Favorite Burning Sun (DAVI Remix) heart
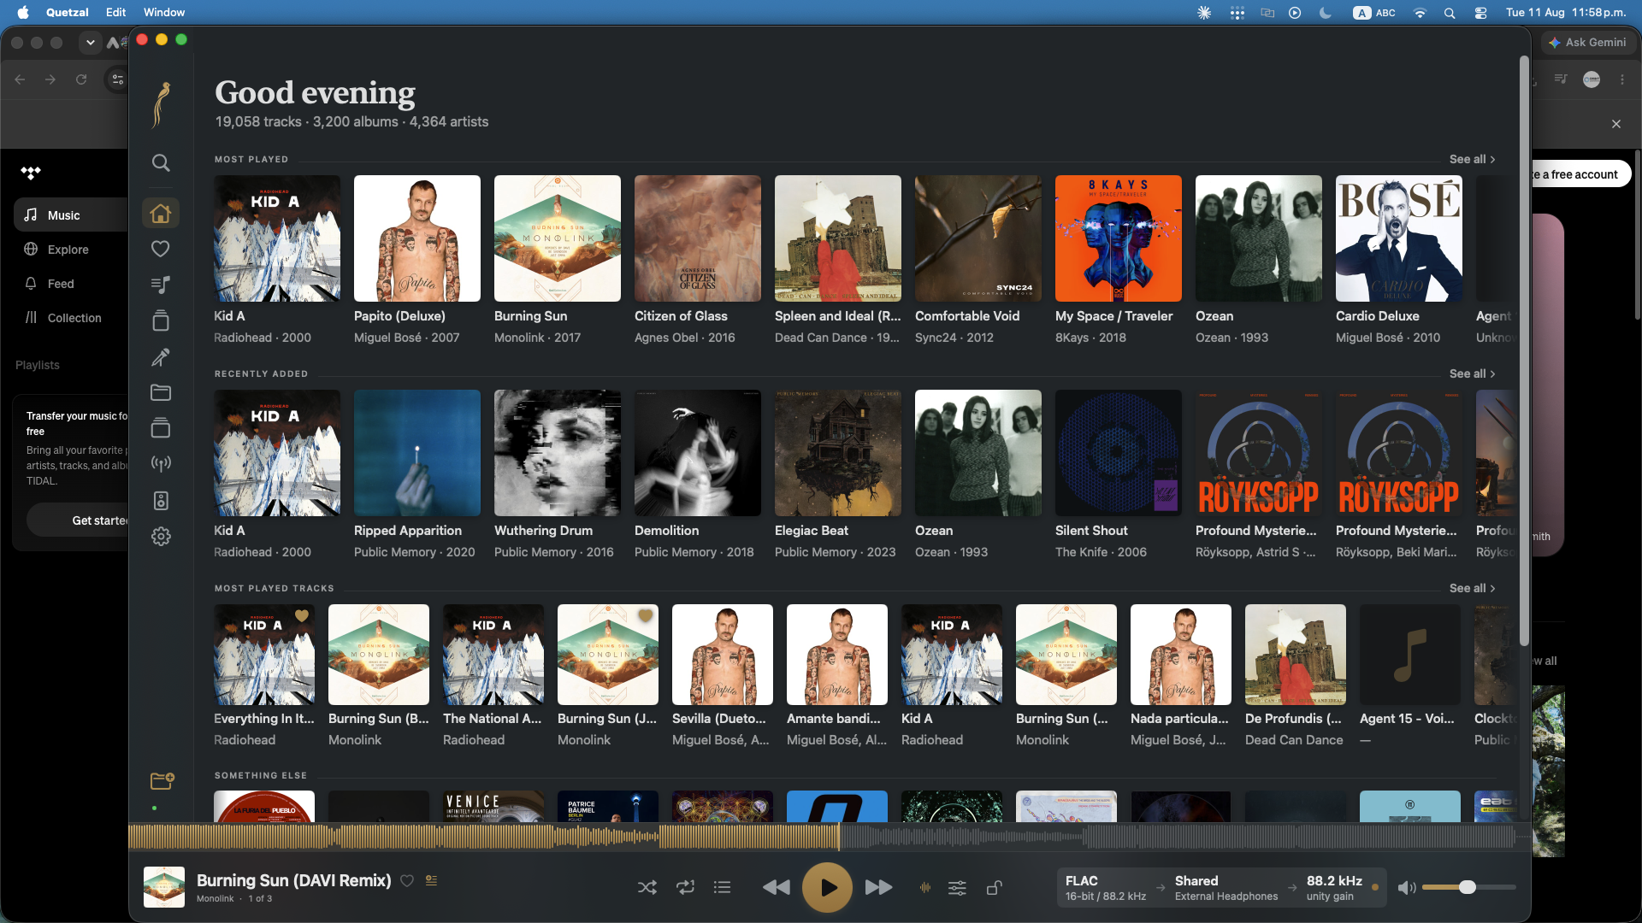Screen dimensions: 1642x923 pyautogui.click(x=407, y=881)
